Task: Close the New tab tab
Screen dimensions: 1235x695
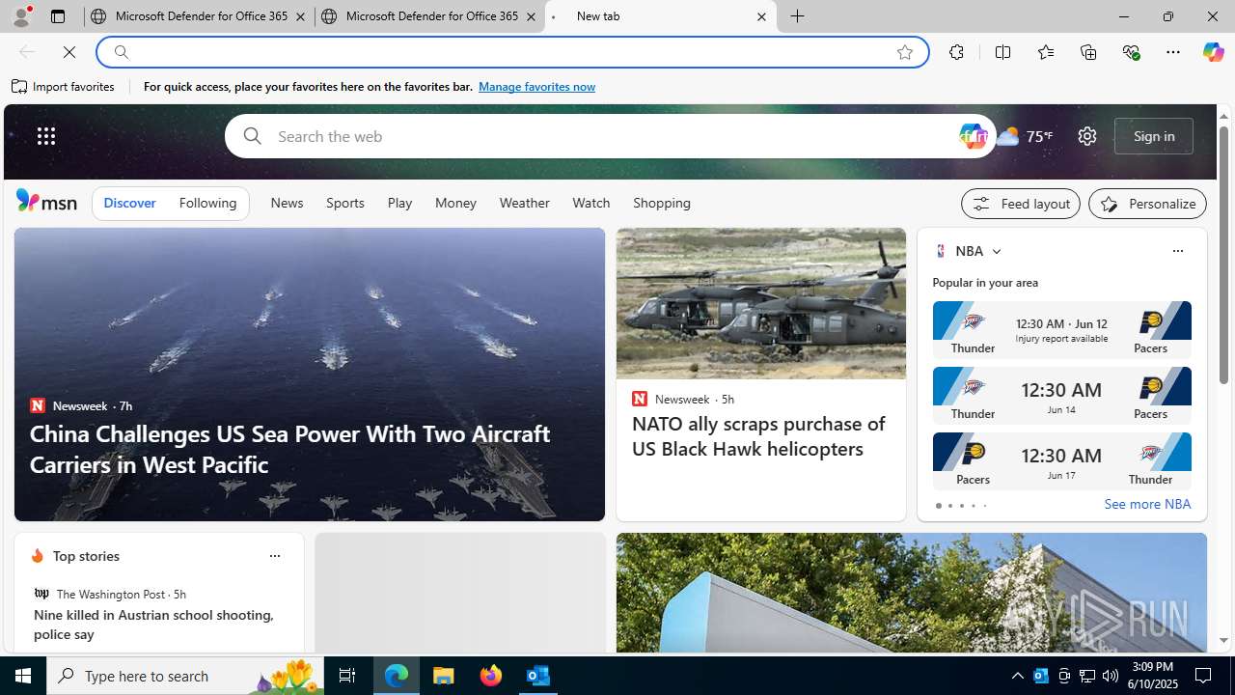Action: pos(761,16)
